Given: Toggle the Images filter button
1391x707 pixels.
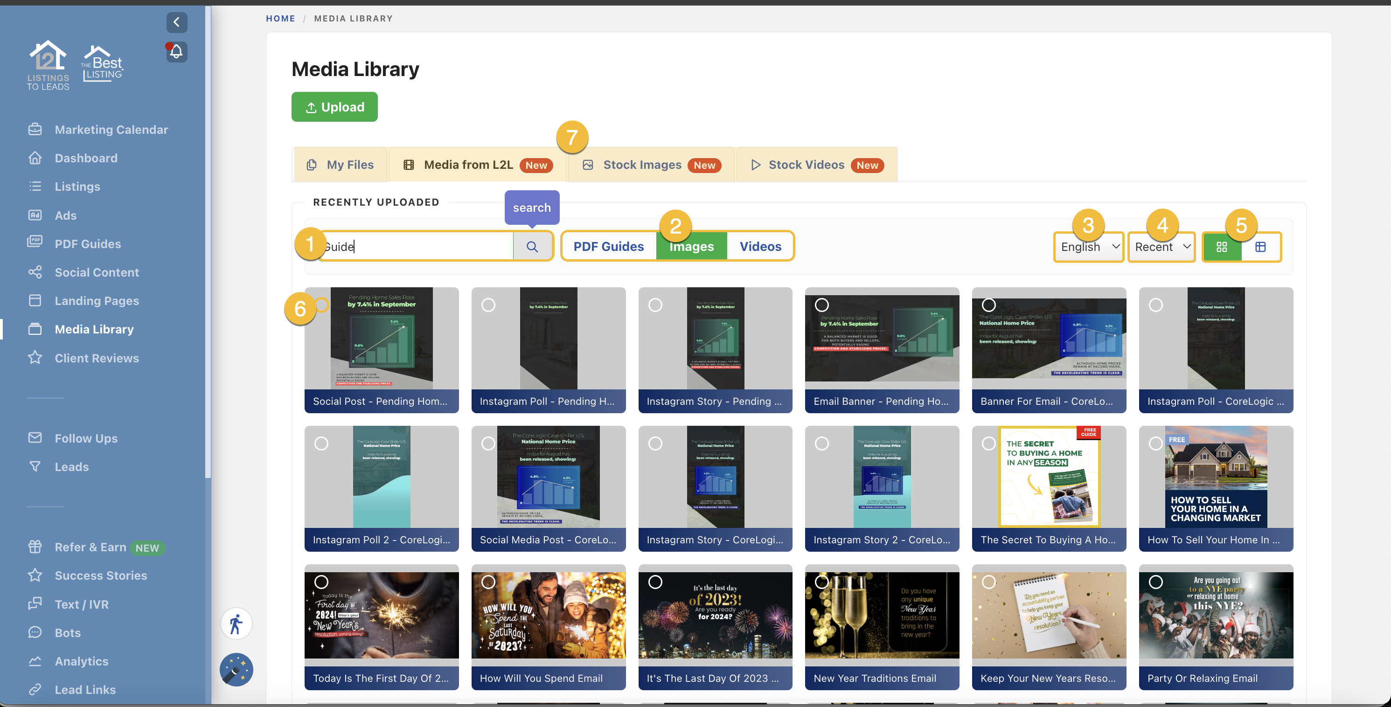Looking at the screenshot, I should point(691,246).
